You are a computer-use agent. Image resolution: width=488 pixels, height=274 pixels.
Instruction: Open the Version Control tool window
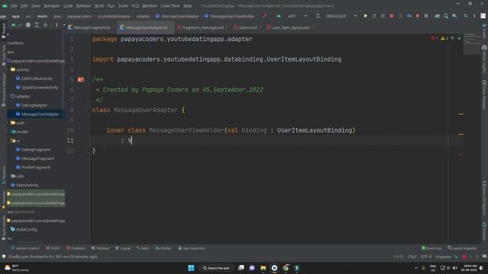25,248
